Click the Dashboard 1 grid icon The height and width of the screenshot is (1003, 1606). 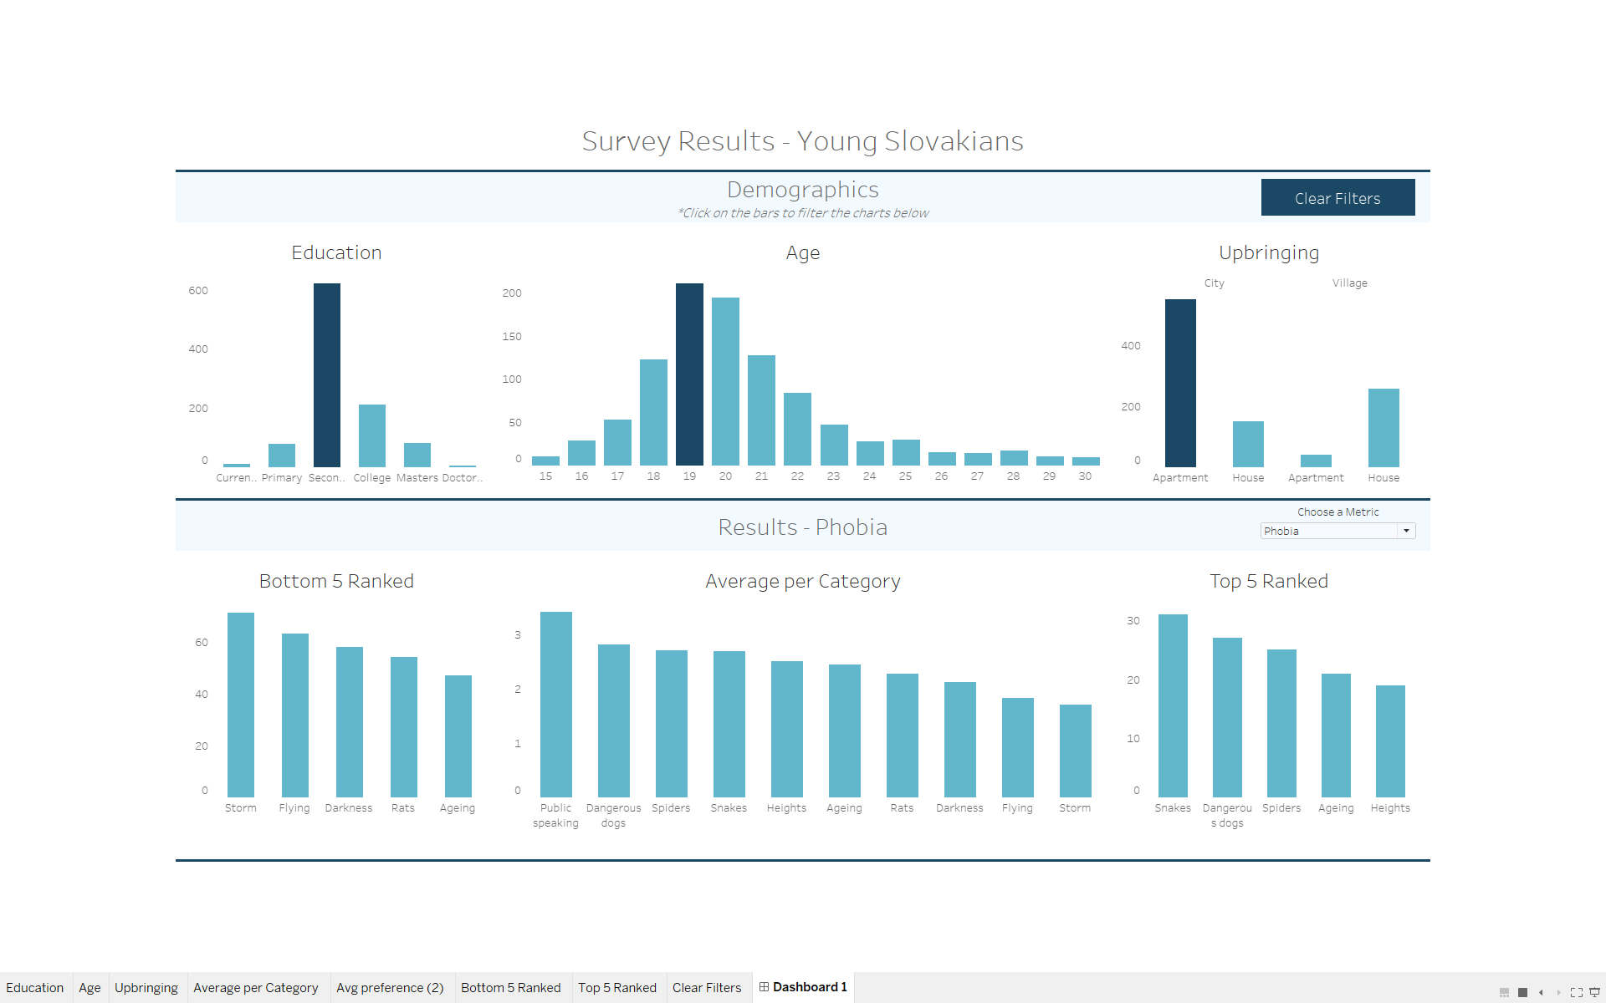point(764,987)
